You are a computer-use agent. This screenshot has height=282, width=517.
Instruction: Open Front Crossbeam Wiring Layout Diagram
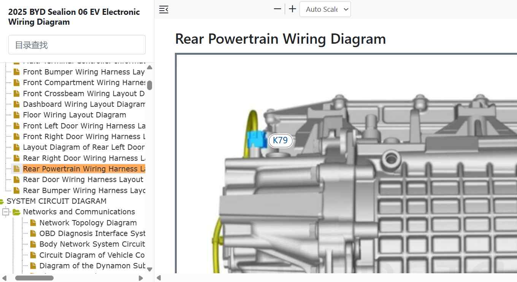point(84,93)
